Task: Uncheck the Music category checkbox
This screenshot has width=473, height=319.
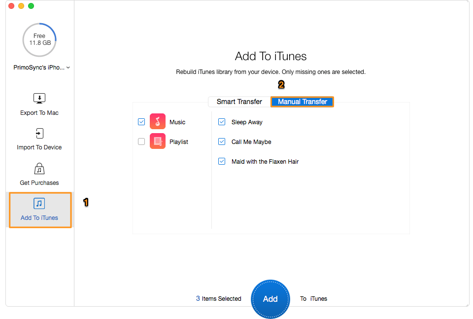Action: tap(141, 122)
